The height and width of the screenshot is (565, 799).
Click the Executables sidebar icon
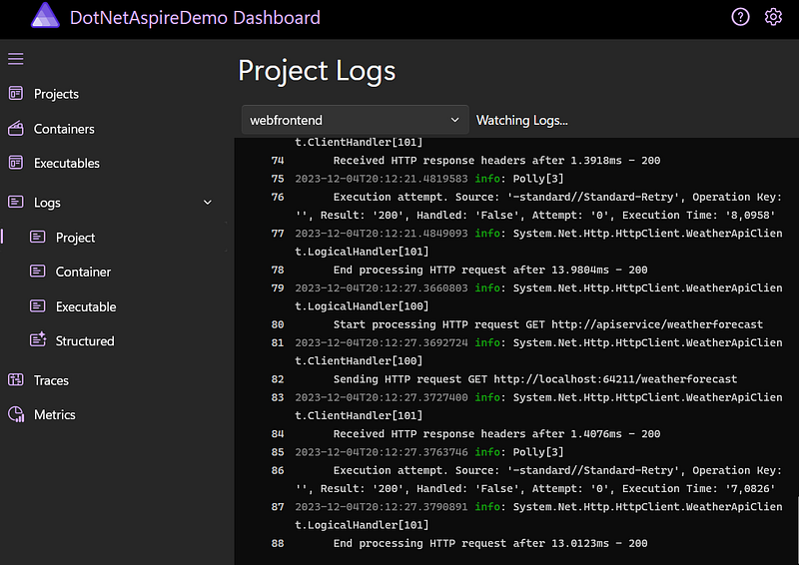16,163
